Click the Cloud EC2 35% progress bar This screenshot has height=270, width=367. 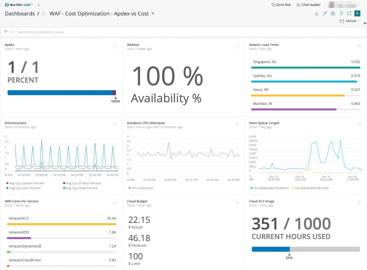point(306,249)
